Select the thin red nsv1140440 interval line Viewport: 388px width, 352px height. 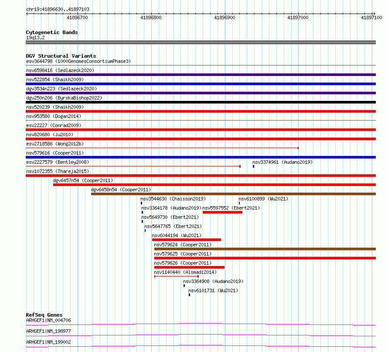[177, 276]
